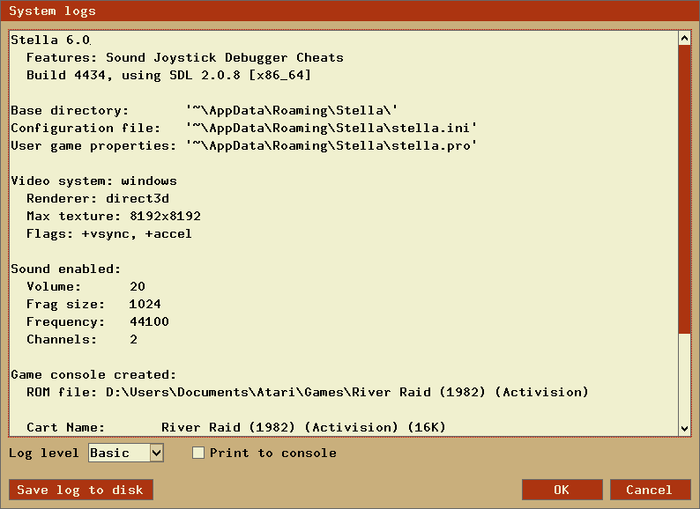Dismiss dialog with Cancel button

650,490
